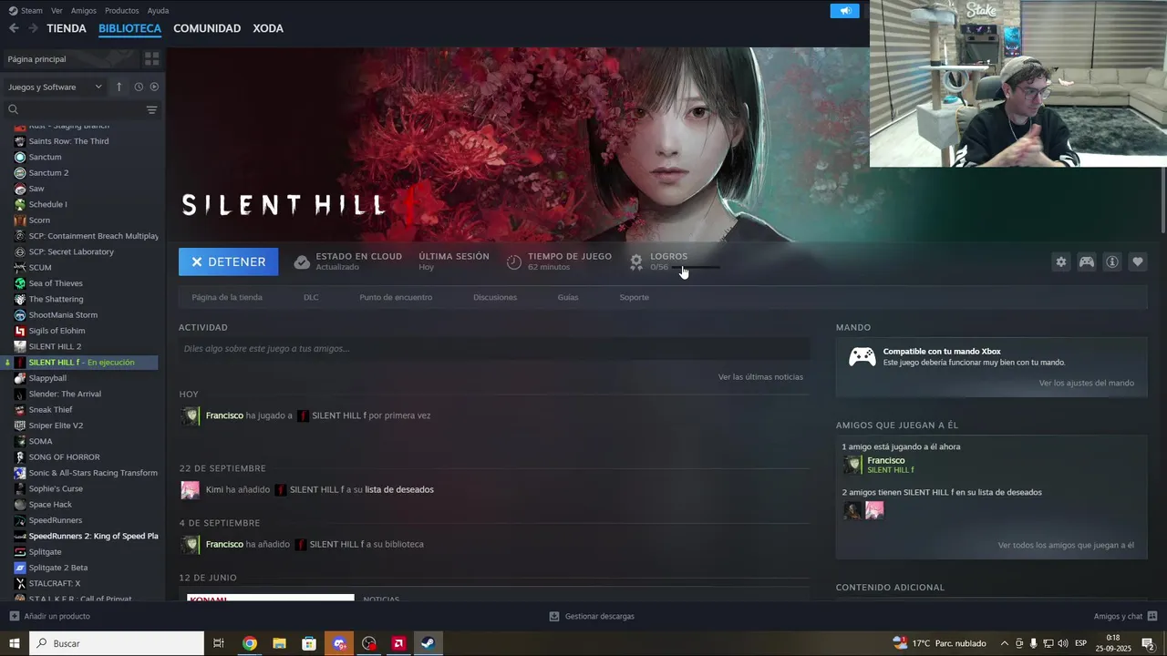Open Página de la tienda link
This screenshot has width=1167, height=656.
click(227, 297)
